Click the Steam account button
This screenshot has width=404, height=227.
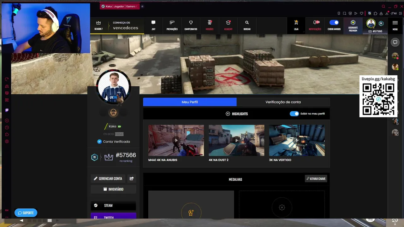pos(113,206)
